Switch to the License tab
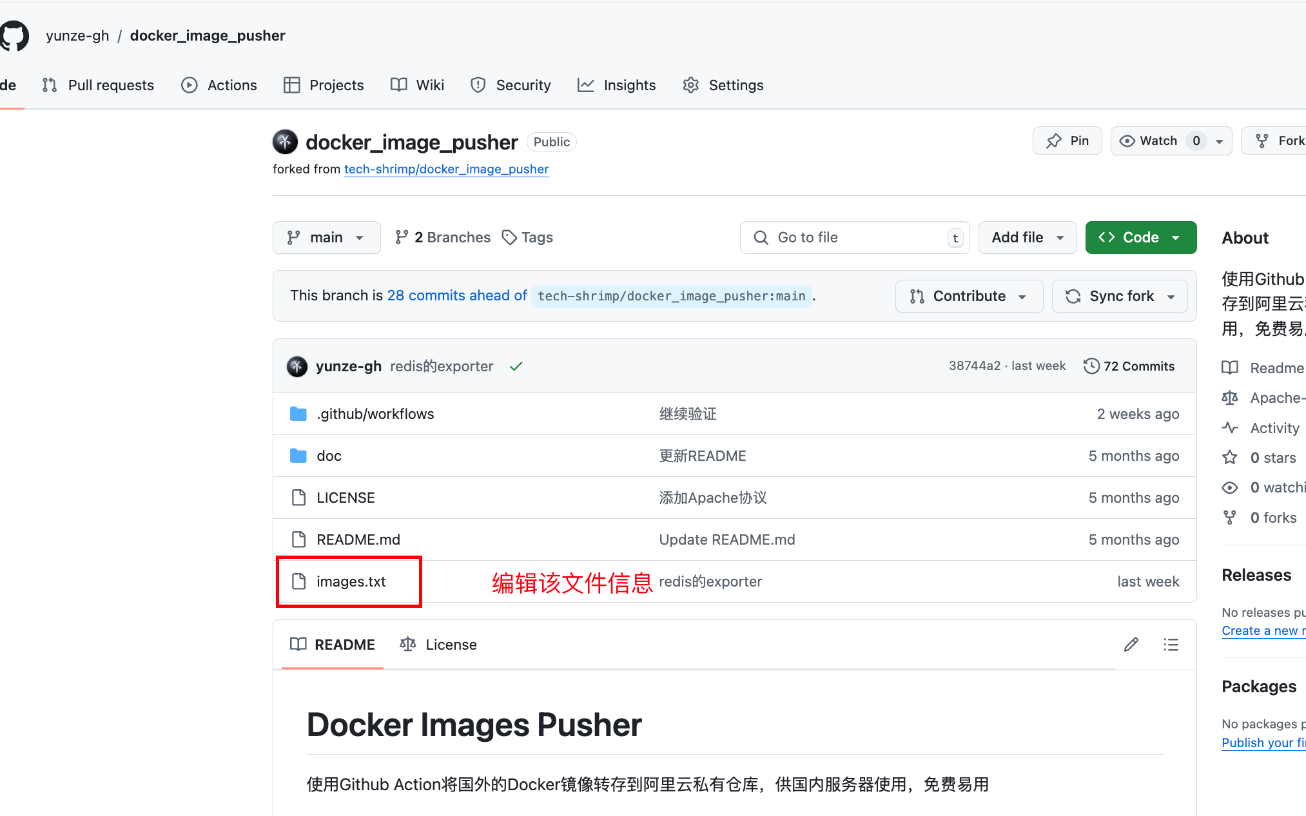Image resolution: width=1306 pixels, height=816 pixels. pos(438,645)
